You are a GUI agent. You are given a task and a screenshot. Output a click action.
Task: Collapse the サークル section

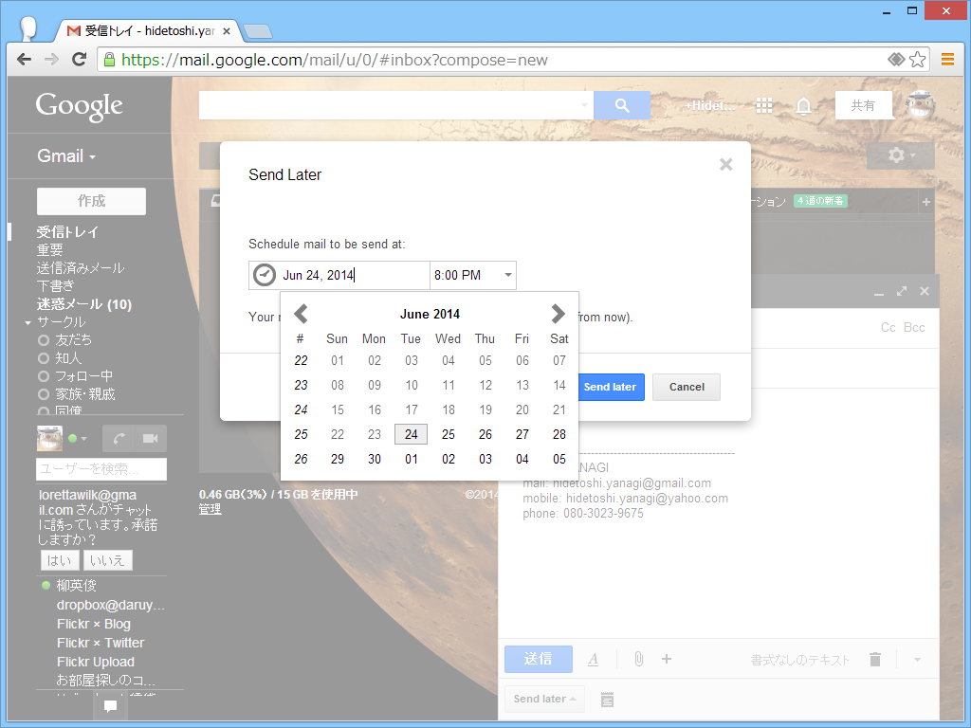coord(27,322)
